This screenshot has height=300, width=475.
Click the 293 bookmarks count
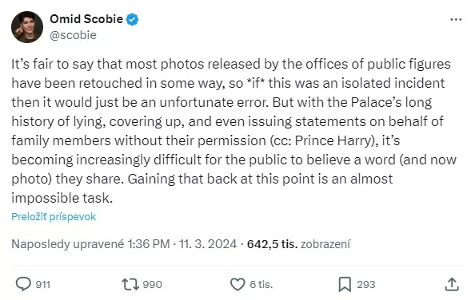[x=366, y=284]
